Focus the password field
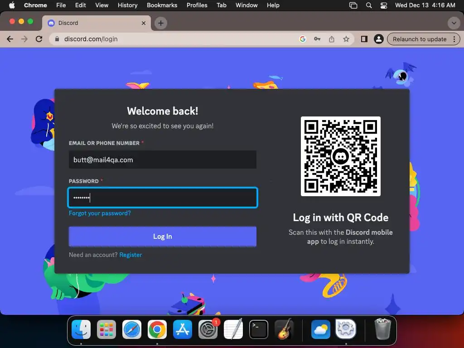Viewport: 464px width, 348px height. point(163,198)
